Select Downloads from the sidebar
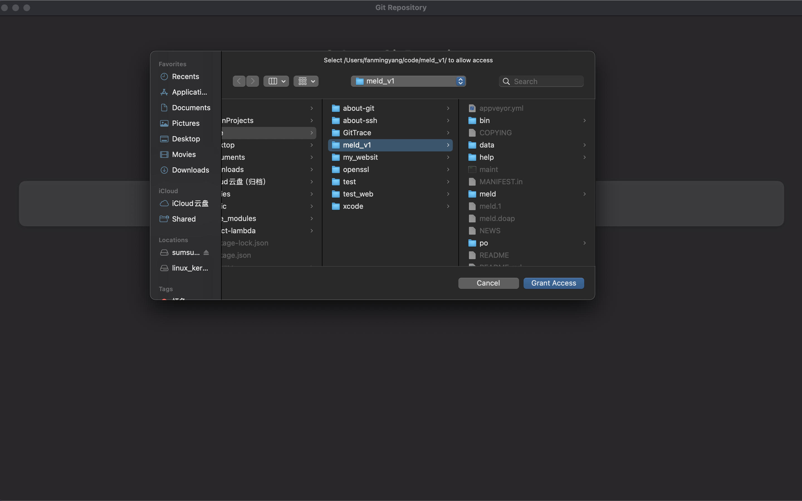 [191, 170]
